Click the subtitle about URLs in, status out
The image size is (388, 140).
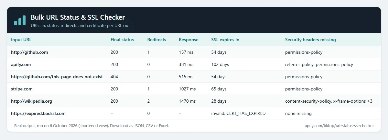(80, 25)
